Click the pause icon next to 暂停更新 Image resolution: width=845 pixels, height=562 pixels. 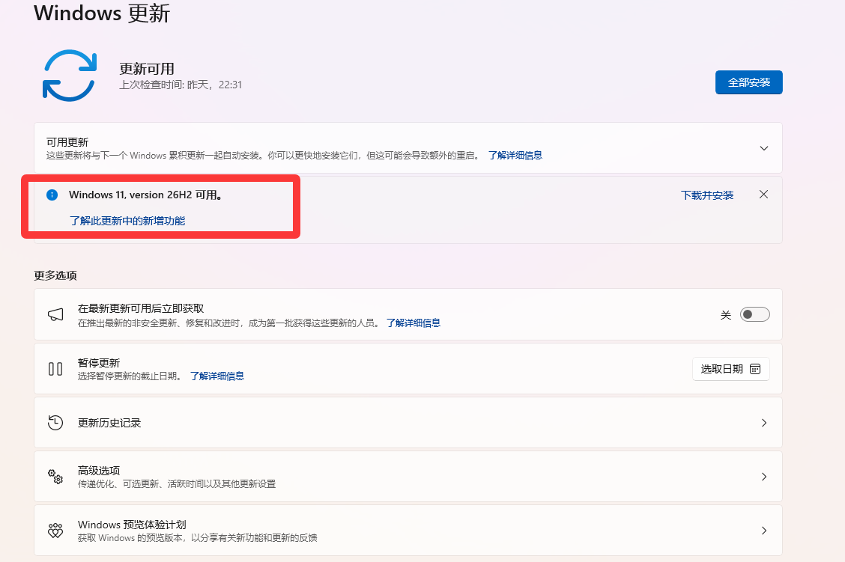click(55, 369)
